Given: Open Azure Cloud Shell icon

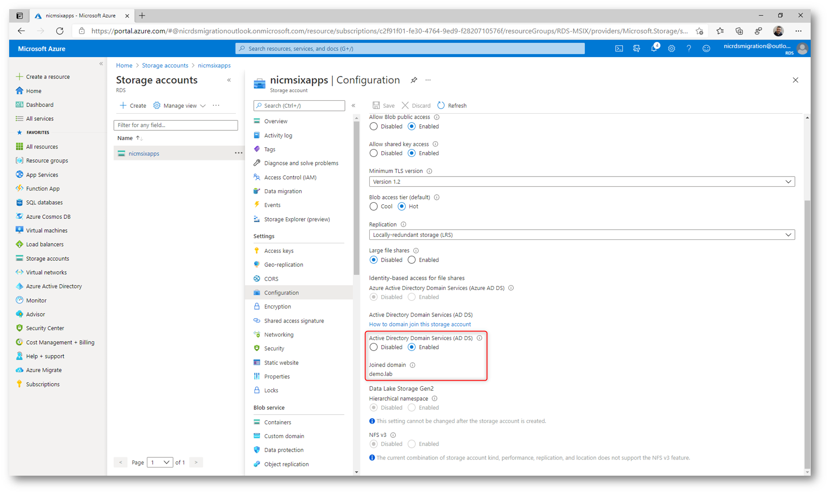Looking at the screenshot, I should [619, 48].
